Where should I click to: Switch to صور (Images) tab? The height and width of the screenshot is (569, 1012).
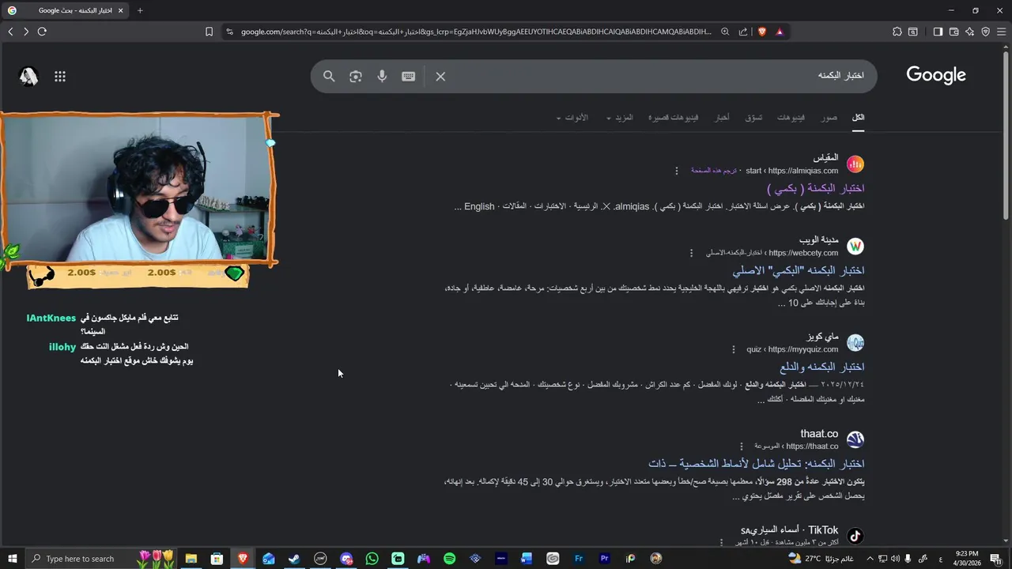(x=829, y=118)
